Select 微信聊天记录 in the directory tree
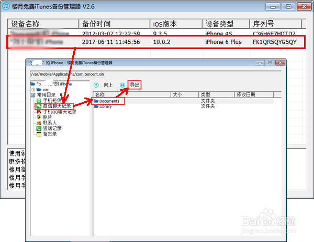This screenshot has width=314, height=242. [57, 106]
